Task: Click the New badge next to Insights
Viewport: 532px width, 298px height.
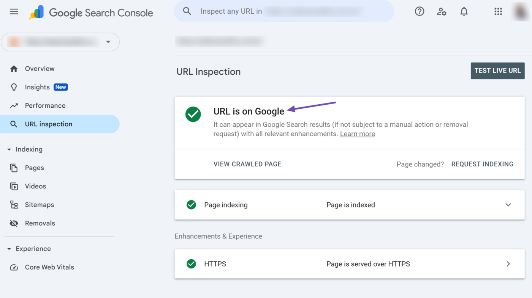Action: (x=61, y=87)
